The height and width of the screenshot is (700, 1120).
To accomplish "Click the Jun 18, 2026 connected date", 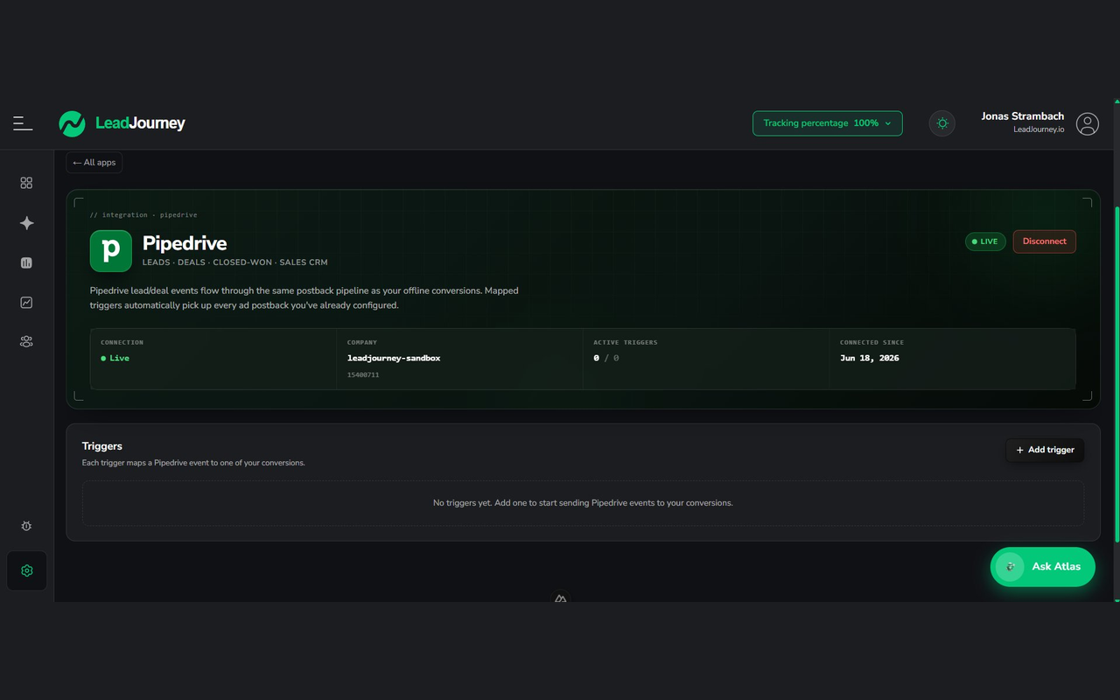I will [870, 358].
